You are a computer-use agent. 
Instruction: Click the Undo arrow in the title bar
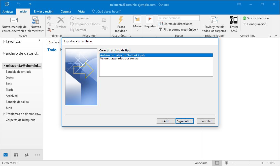[x=19, y=4]
